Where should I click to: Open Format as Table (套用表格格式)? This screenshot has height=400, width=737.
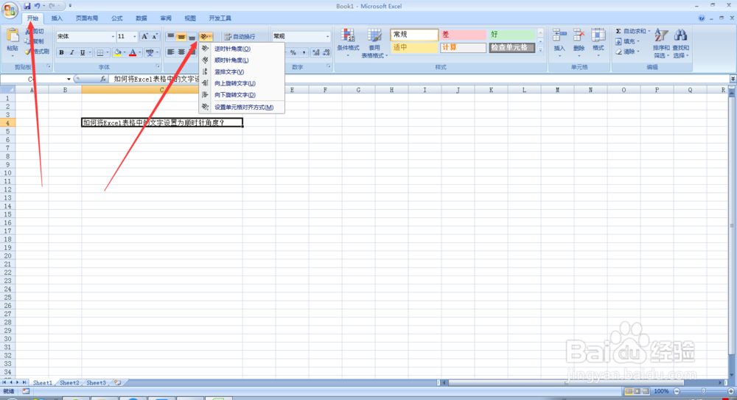374,43
